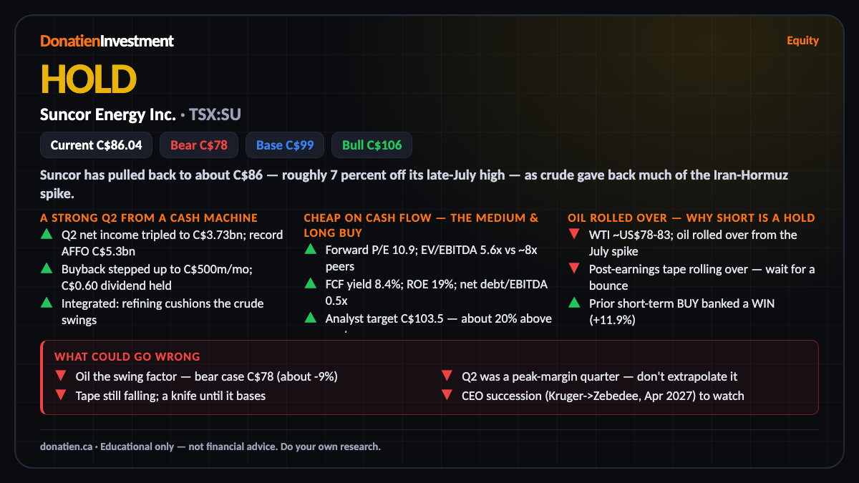Click red arrow next to CEO succession
Image resolution: width=859 pixels, height=483 pixels.
pyautogui.click(x=447, y=396)
